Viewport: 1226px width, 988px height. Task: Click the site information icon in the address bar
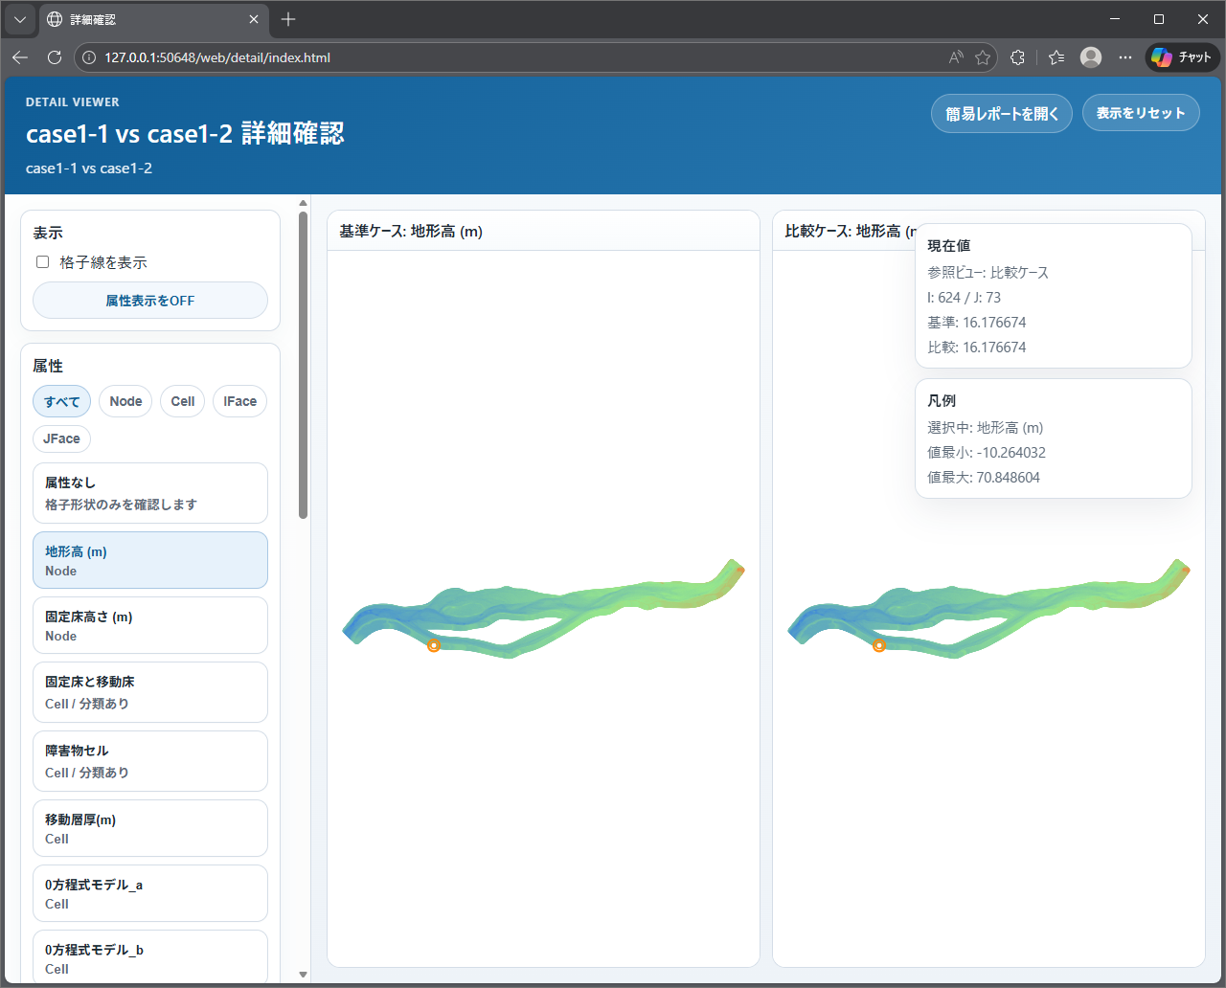click(x=87, y=57)
